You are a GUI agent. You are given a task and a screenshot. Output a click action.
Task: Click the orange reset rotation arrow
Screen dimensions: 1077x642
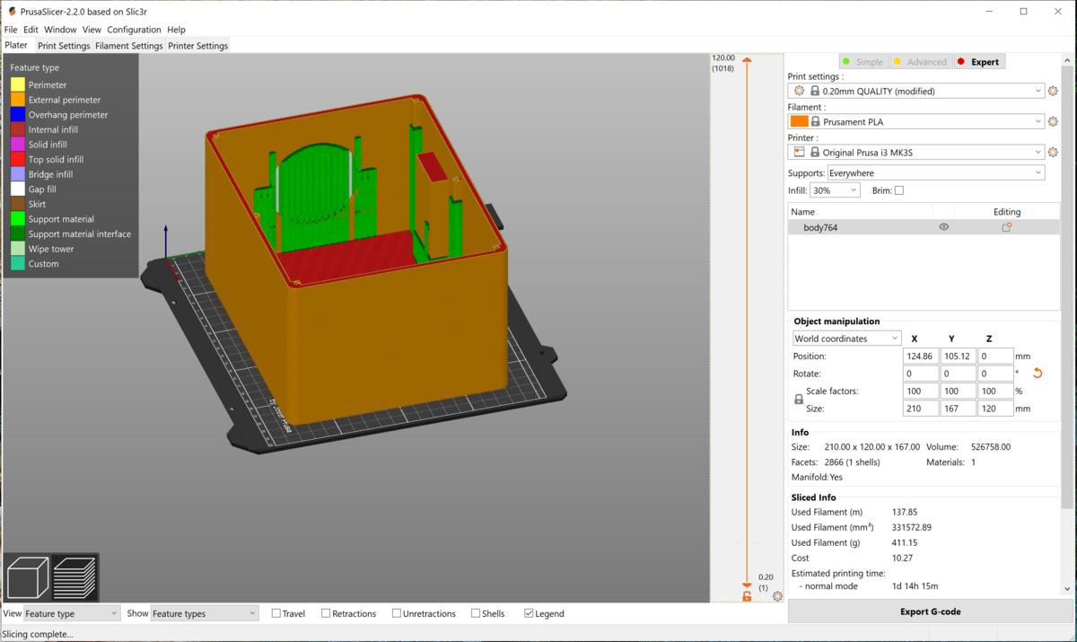click(x=1038, y=374)
